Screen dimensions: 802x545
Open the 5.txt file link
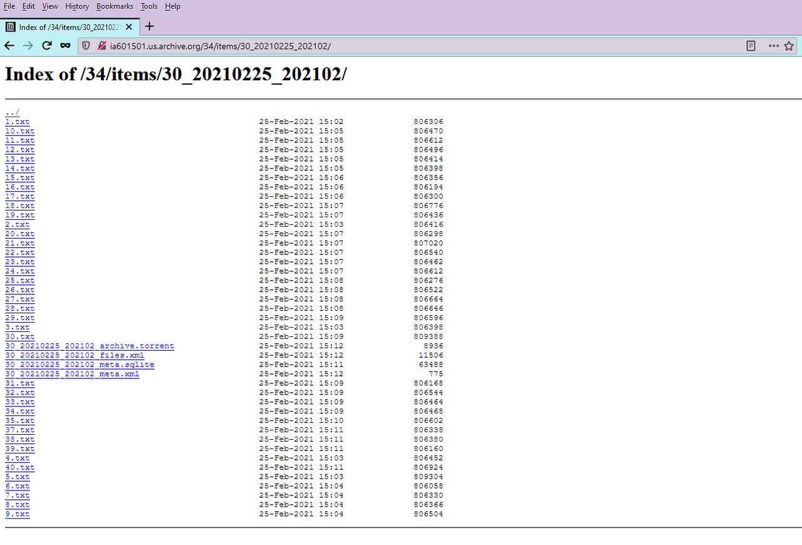(17, 477)
